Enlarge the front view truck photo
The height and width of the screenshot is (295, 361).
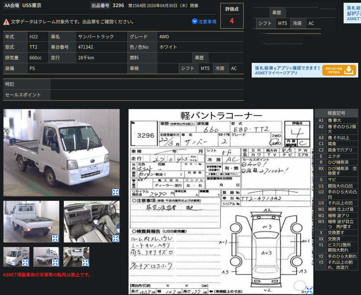click(116, 192)
